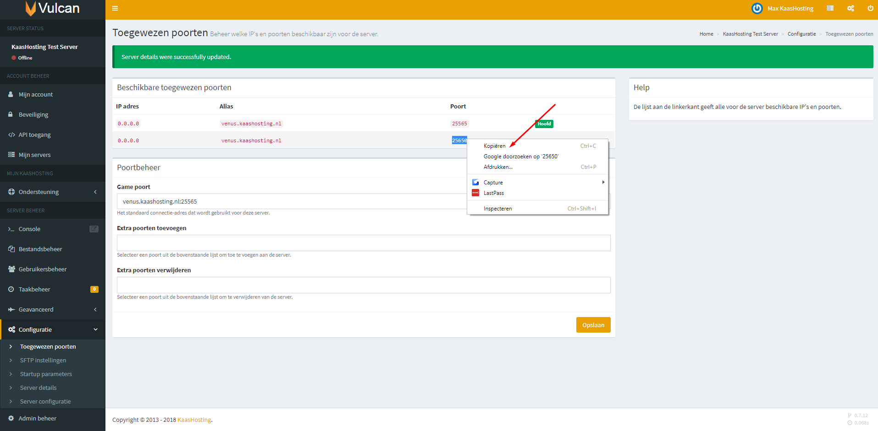Focus the Extra poorten verwijderen field
Image resolution: width=878 pixels, height=431 pixels.
pyautogui.click(x=364, y=285)
